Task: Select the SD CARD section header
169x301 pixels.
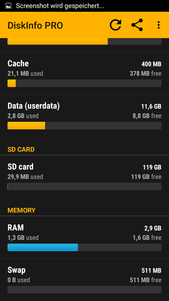Action: point(21,150)
